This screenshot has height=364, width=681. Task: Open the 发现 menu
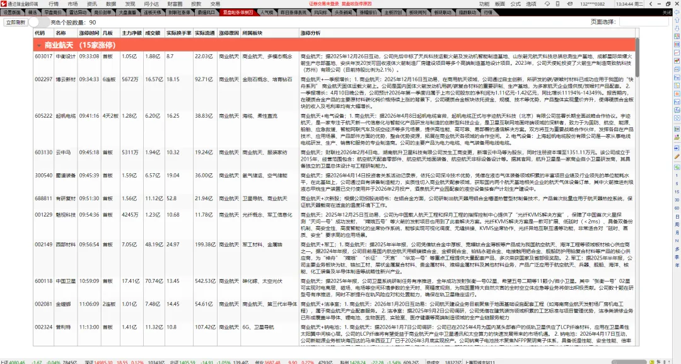(130, 4)
